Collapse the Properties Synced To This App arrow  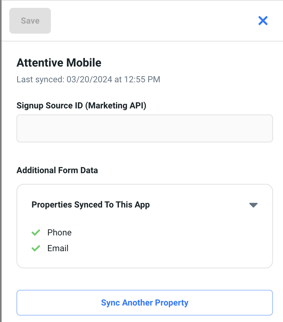tap(253, 205)
